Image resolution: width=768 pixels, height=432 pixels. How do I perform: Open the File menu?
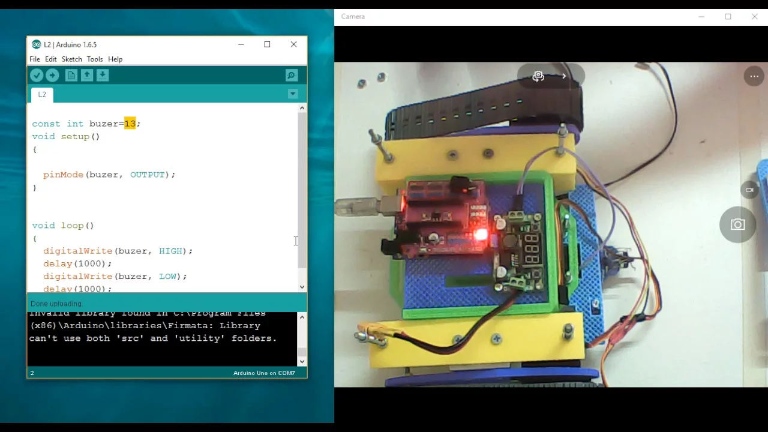pos(35,59)
